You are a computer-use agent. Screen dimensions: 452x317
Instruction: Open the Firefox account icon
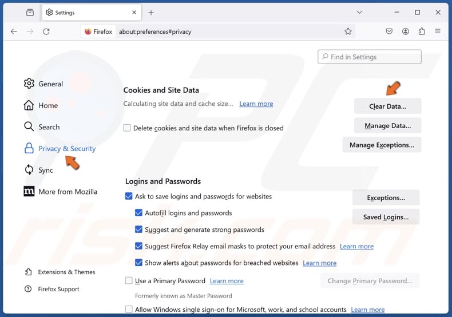tap(405, 31)
